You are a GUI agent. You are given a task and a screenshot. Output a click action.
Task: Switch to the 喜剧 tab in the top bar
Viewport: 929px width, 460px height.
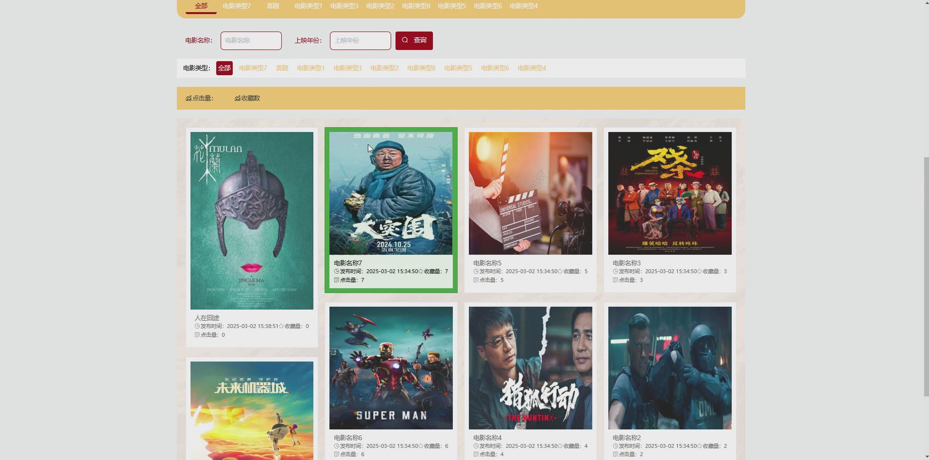point(273,6)
